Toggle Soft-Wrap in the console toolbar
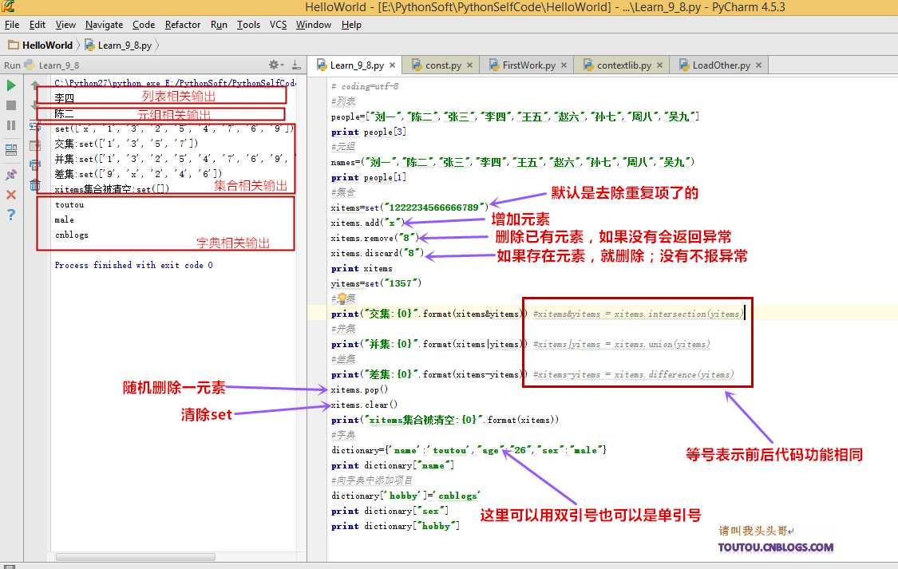This screenshot has height=569, width=898. 34,126
